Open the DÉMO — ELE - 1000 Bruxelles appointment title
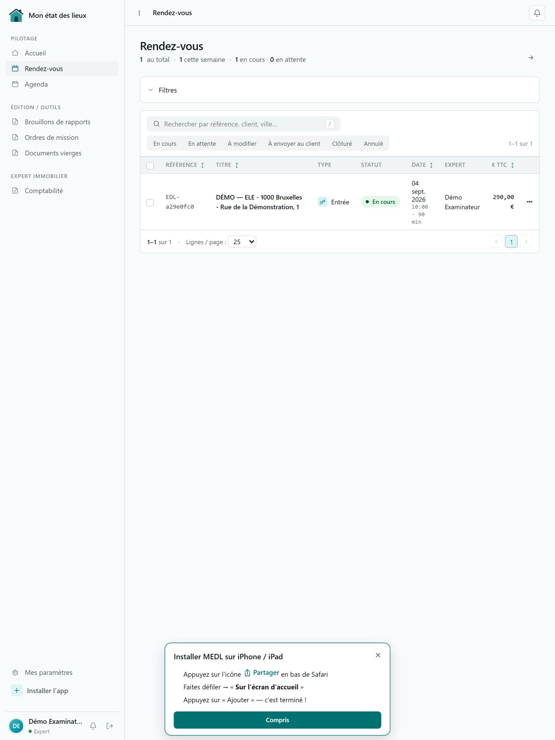This screenshot has height=740, width=555. click(259, 202)
